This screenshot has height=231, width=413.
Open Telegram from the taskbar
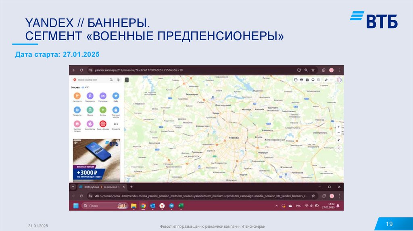[x=171, y=206]
